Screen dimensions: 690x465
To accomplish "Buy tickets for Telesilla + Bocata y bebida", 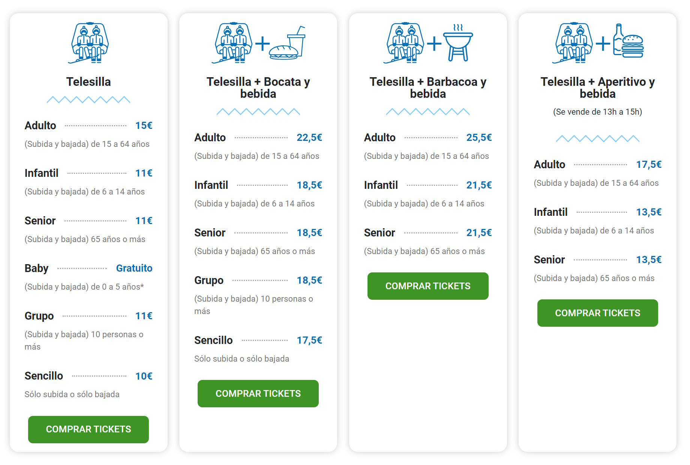I will pyautogui.click(x=258, y=393).
